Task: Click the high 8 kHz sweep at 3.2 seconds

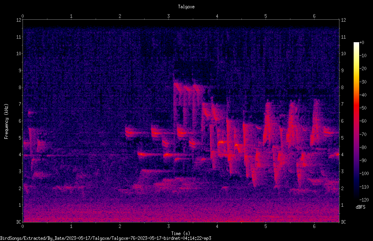Action: [178, 86]
